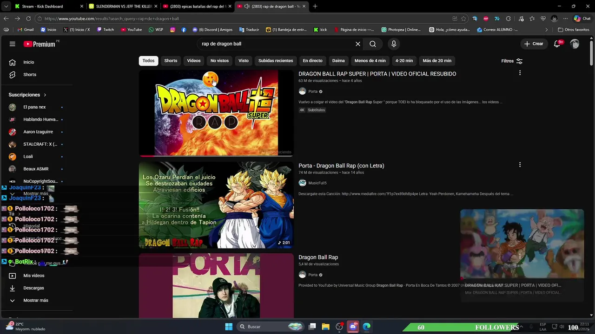The image size is (595, 334).
Task: Switch to Stream - Kick Dashboard tab
Action: coord(48,6)
